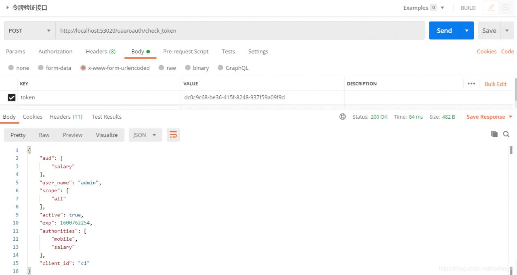Click the "all" scope entry

pyautogui.click(x=59, y=199)
